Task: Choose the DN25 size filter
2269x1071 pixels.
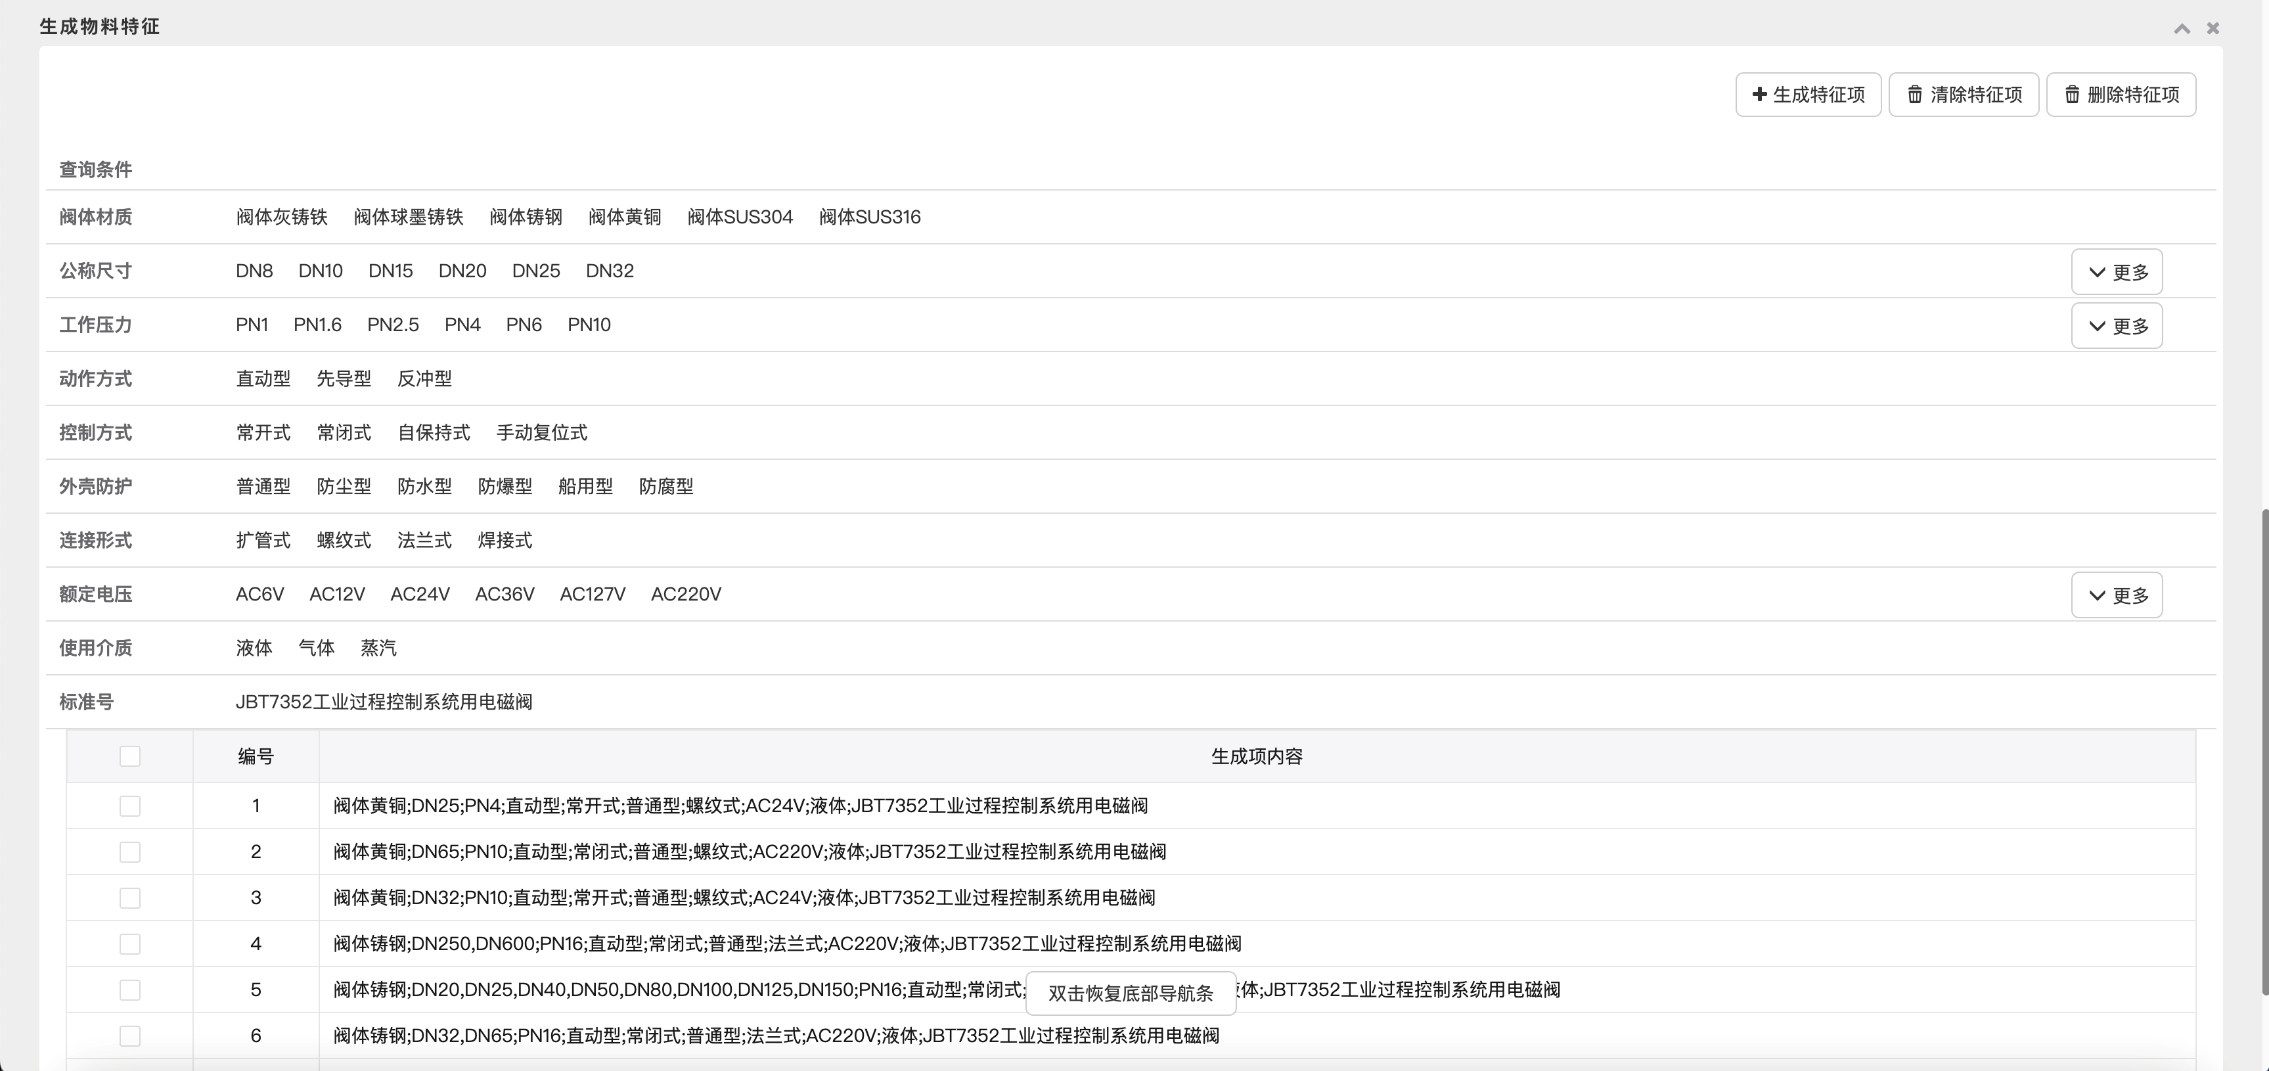Action: (535, 271)
